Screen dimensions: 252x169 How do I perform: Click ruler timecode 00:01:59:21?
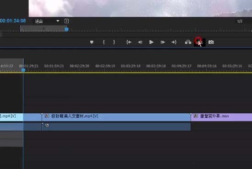(54, 66)
